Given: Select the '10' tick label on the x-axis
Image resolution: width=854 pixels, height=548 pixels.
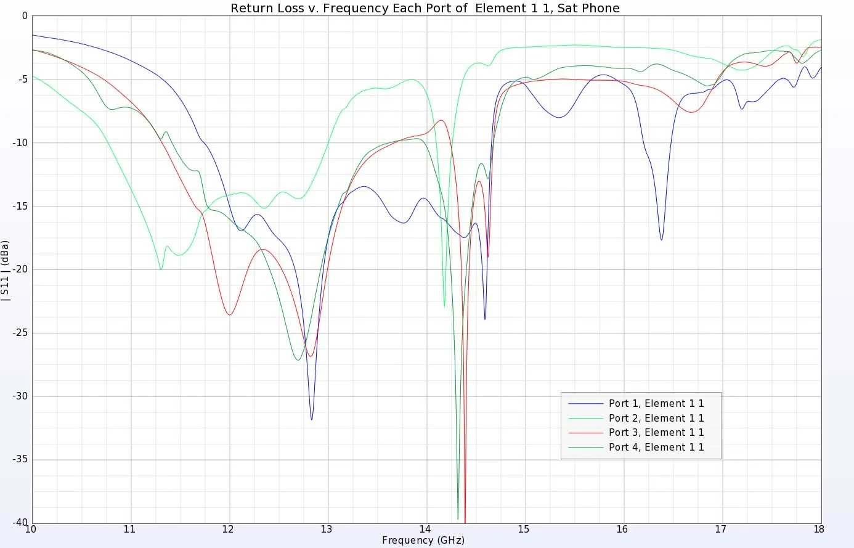Looking at the screenshot, I should (x=31, y=529).
